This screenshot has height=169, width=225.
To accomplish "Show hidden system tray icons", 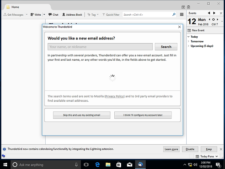I will click(185, 165).
